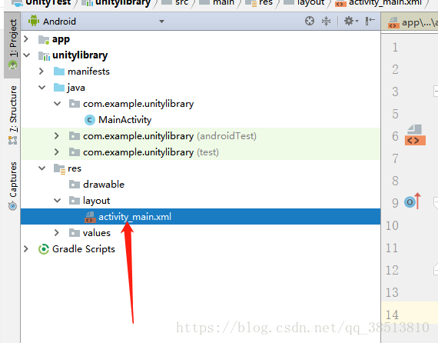Collapse the java folder
Image resolution: width=438 pixels, height=343 pixels.
[x=42, y=88]
